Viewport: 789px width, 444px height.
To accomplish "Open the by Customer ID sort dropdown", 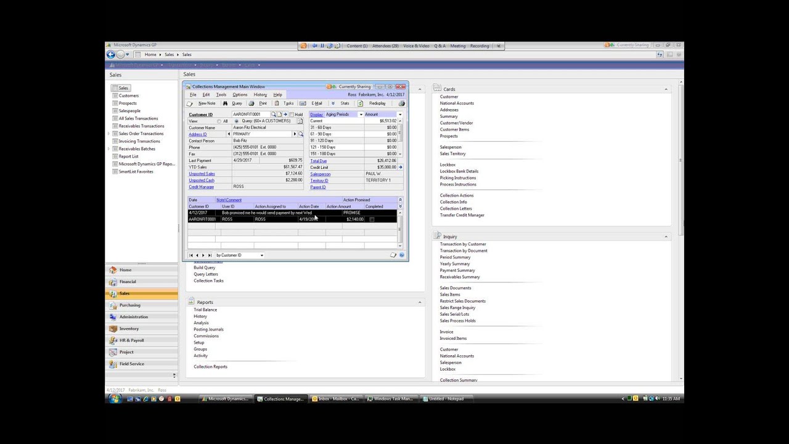I will click(261, 255).
